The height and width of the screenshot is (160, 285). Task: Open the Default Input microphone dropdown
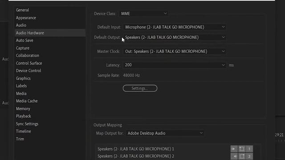(175, 27)
